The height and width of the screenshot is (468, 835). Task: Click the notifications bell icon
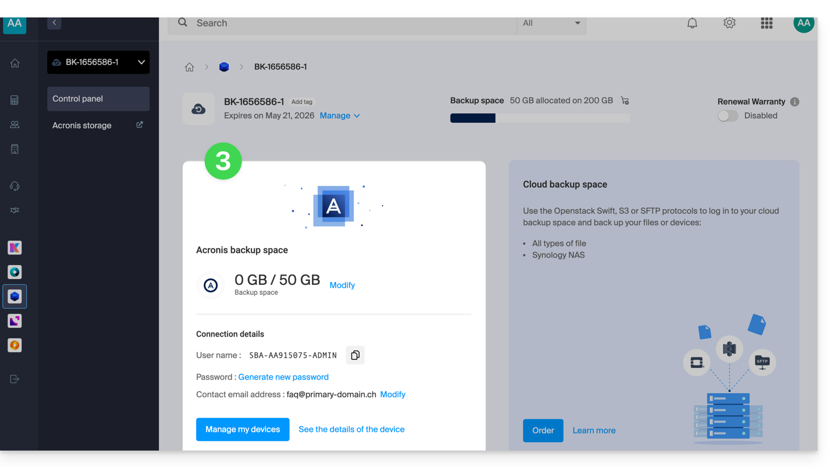coord(692,23)
